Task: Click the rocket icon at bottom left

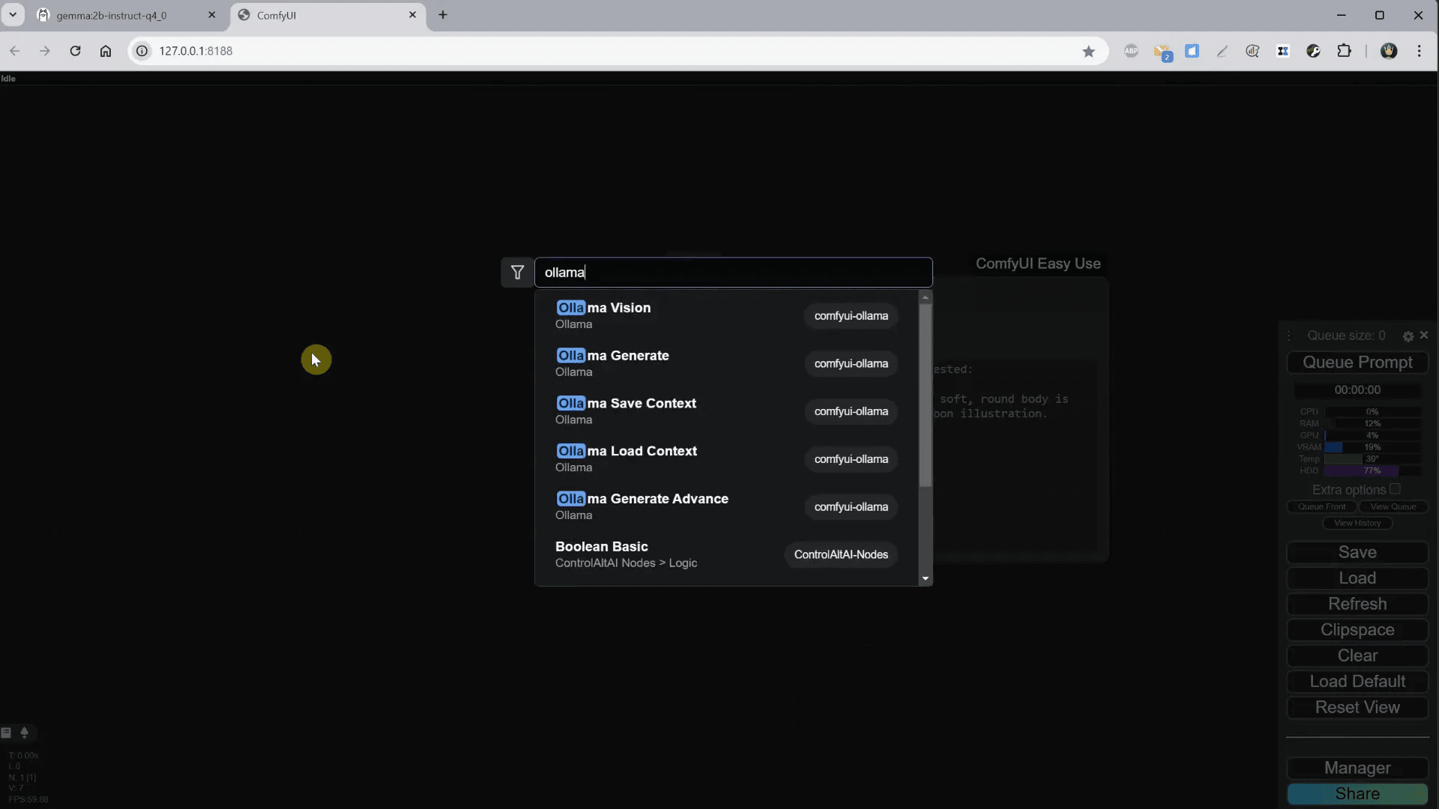Action: coord(24,733)
